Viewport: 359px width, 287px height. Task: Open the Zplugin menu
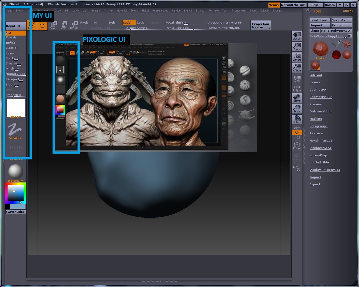coord(264,11)
